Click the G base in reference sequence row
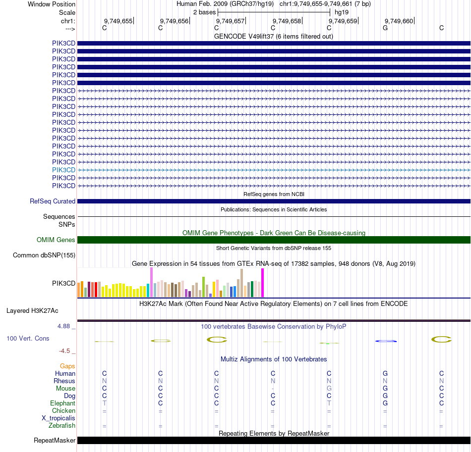The image size is (471, 452). 385,28
